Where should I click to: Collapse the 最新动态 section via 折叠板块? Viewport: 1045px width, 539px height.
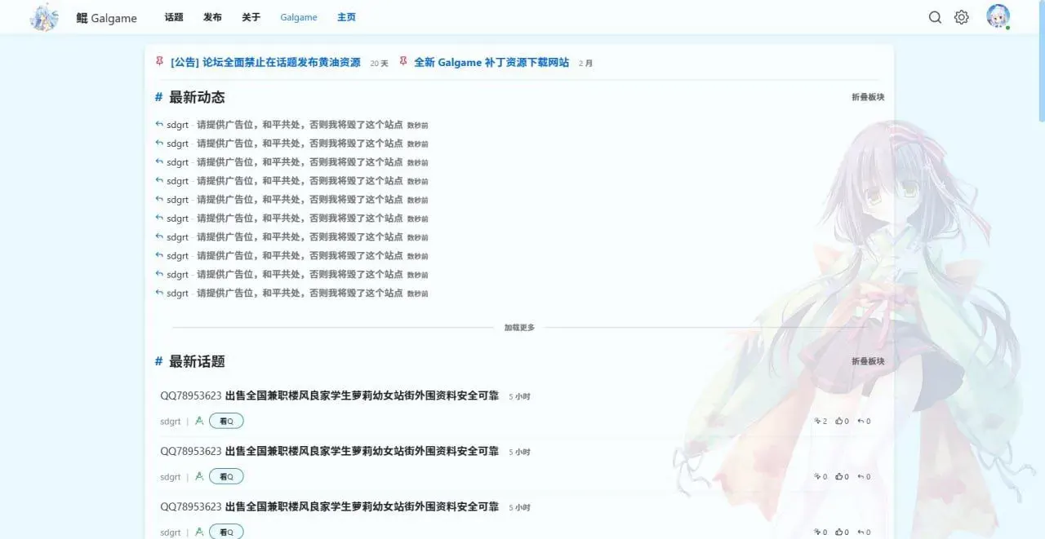click(868, 97)
